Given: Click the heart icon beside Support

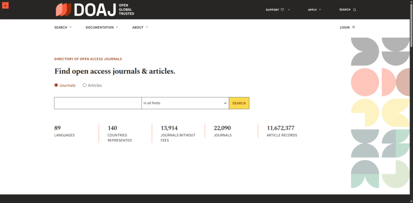Looking at the screenshot, I should click(x=282, y=10).
